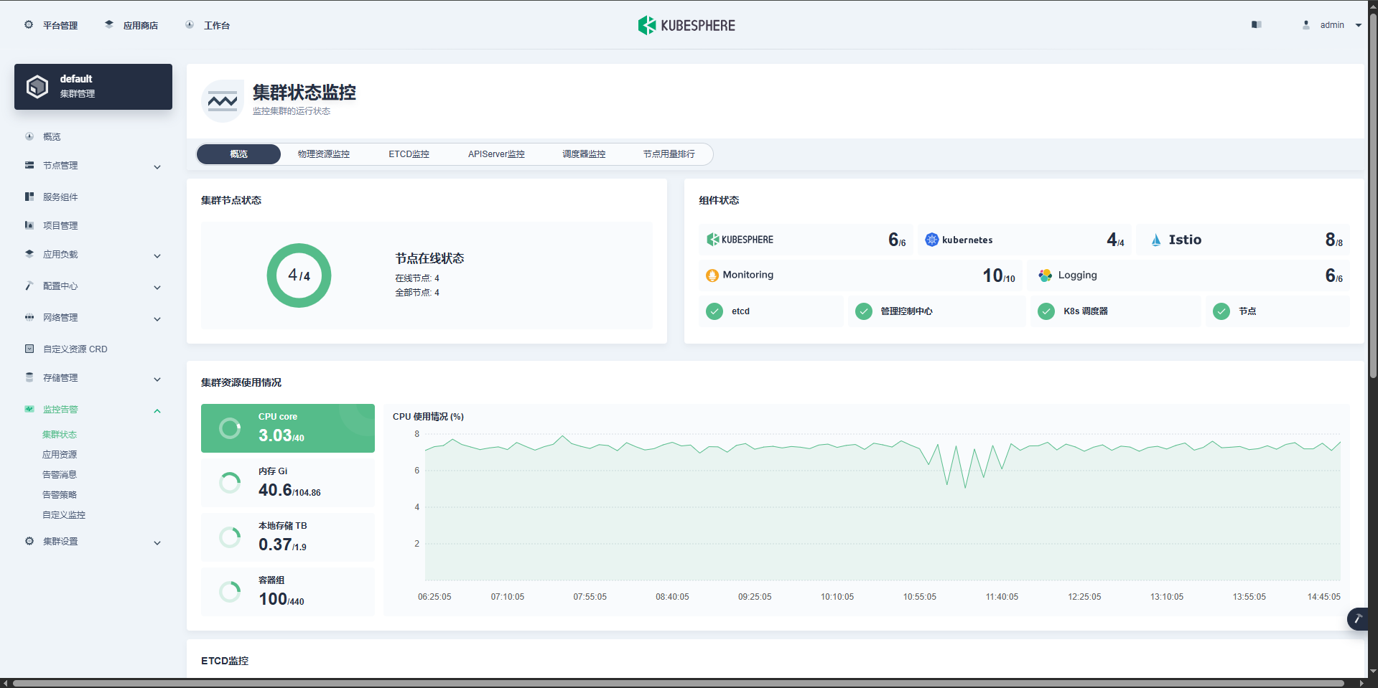
Task: Select the CPU core 3.03/40 card
Action: [288, 428]
